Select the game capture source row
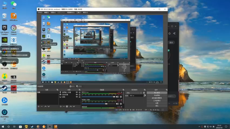230x129 pixels. point(70,95)
